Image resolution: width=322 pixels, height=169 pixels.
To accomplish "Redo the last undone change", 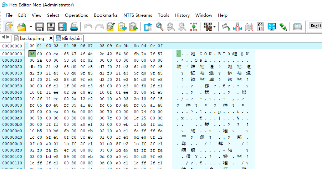I will click(99, 27).
